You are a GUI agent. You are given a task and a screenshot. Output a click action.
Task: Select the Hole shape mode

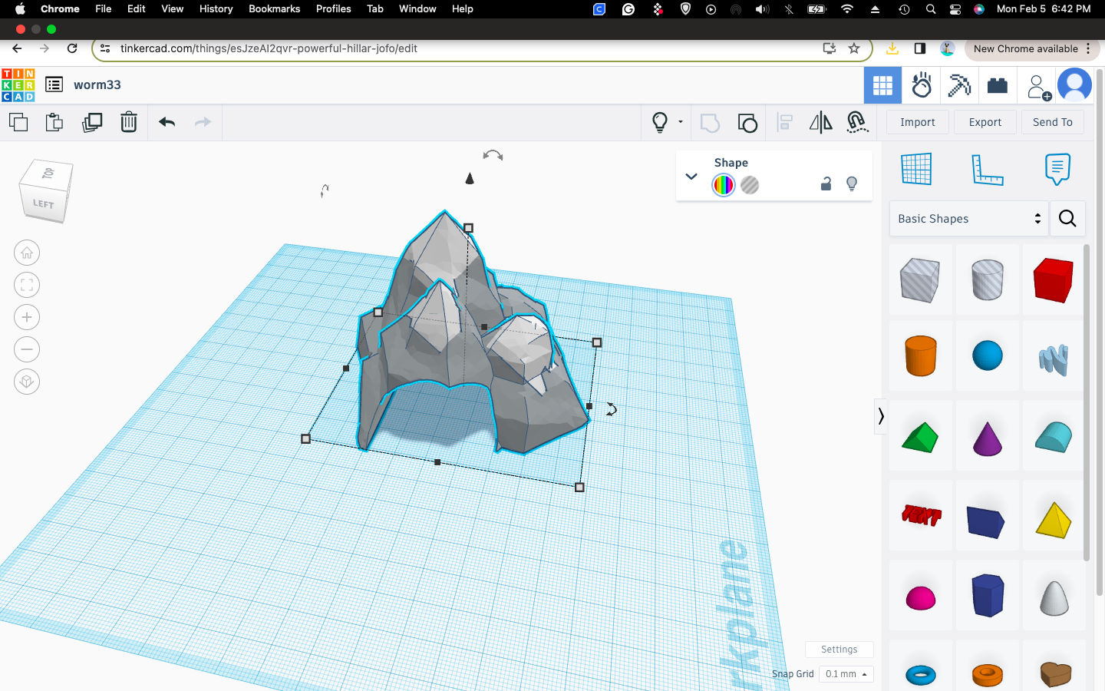pyautogui.click(x=750, y=185)
